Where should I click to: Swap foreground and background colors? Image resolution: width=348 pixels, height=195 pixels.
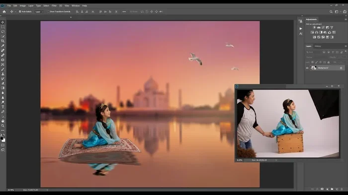4,135
